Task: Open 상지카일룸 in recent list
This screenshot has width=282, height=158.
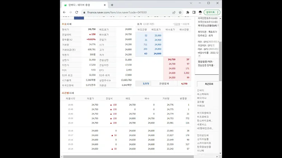Action: click(x=203, y=139)
